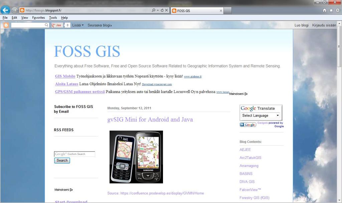Click Kirjaudu sisään to sign in
The width and height of the screenshot is (342, 203).
tap(324, 25)
